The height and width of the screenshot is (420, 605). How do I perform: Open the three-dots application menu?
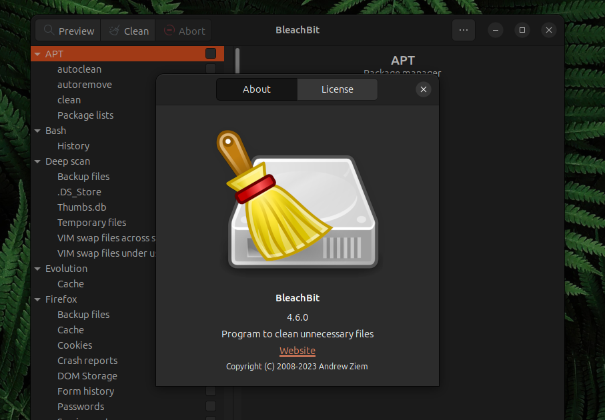point(464,30)
